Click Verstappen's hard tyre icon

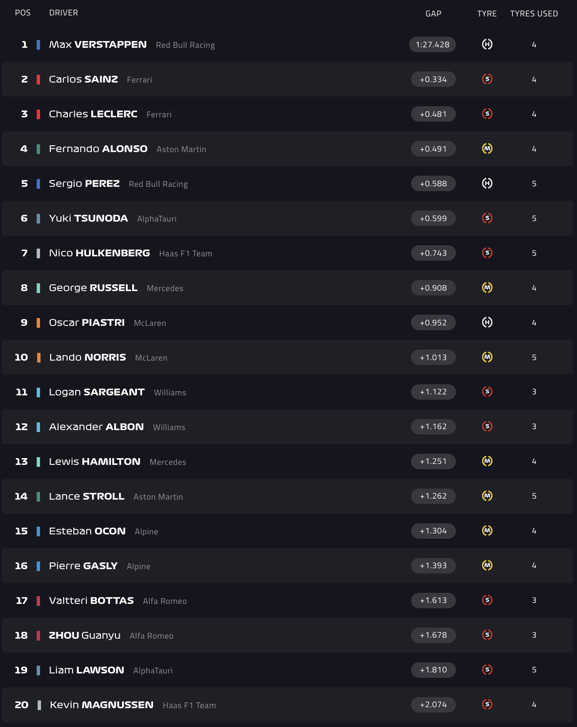[487, 44]
